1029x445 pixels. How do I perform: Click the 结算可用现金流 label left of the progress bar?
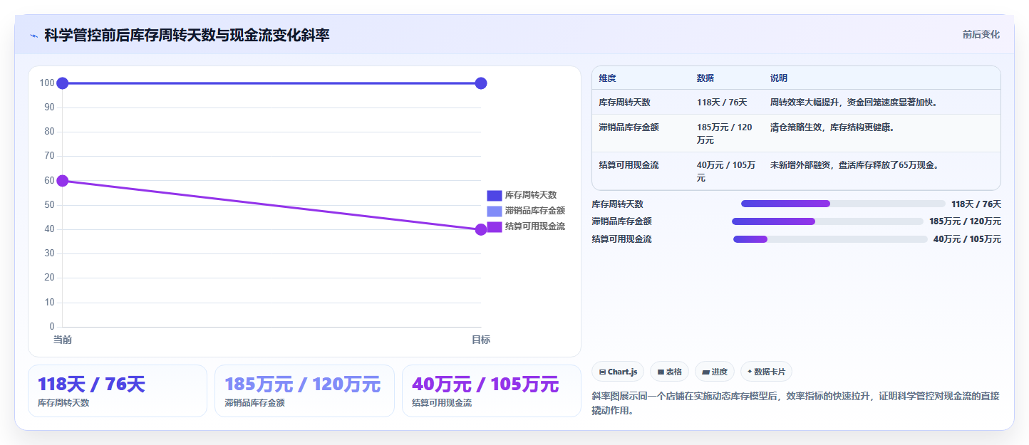(621, 239)
